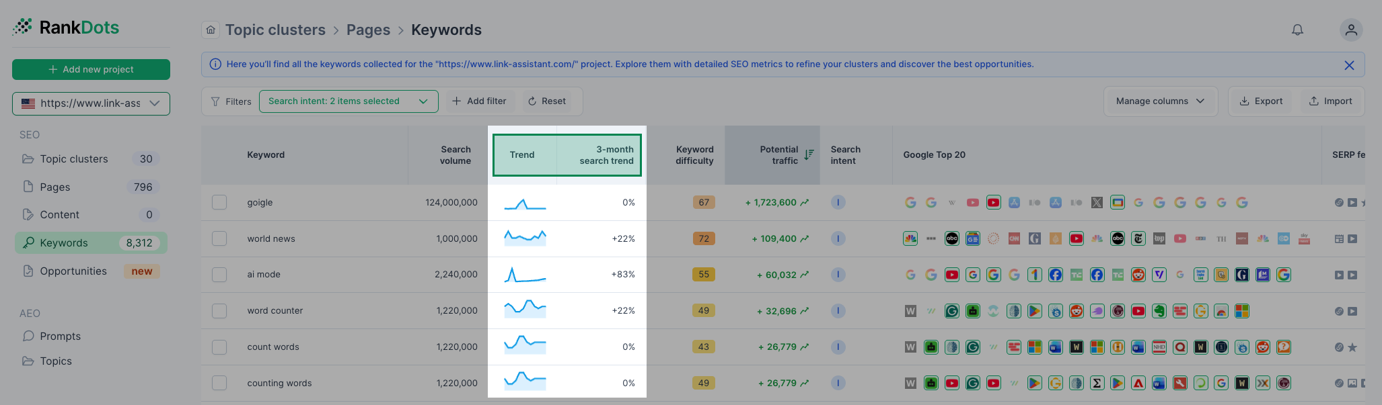The image size is (1382, 405).
Task: Reset the applied filters
Action: point(546,101)
